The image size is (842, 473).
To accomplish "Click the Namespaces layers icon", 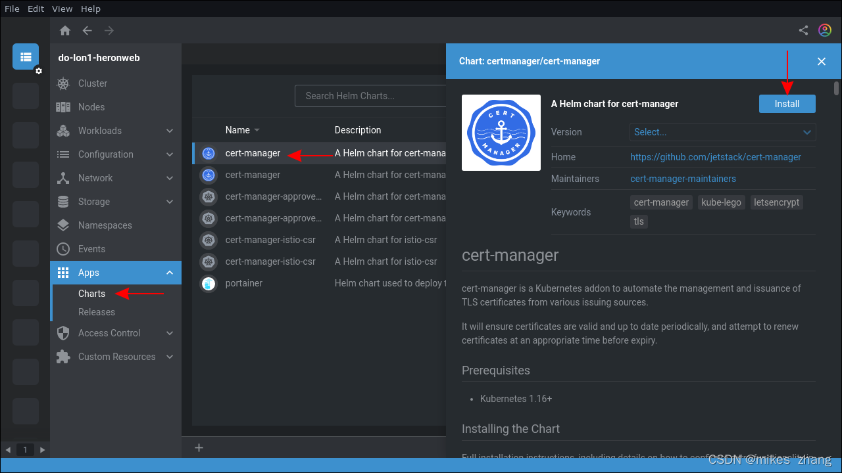I will click(x=63, y=225).
